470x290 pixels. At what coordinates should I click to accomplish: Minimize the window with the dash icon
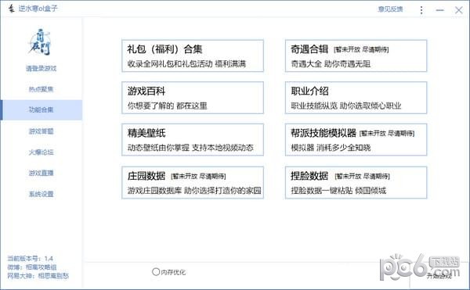pos(439,10)
